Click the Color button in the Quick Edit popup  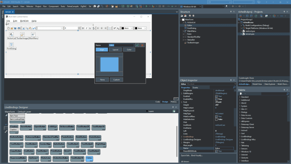click(x=129, y=50)
